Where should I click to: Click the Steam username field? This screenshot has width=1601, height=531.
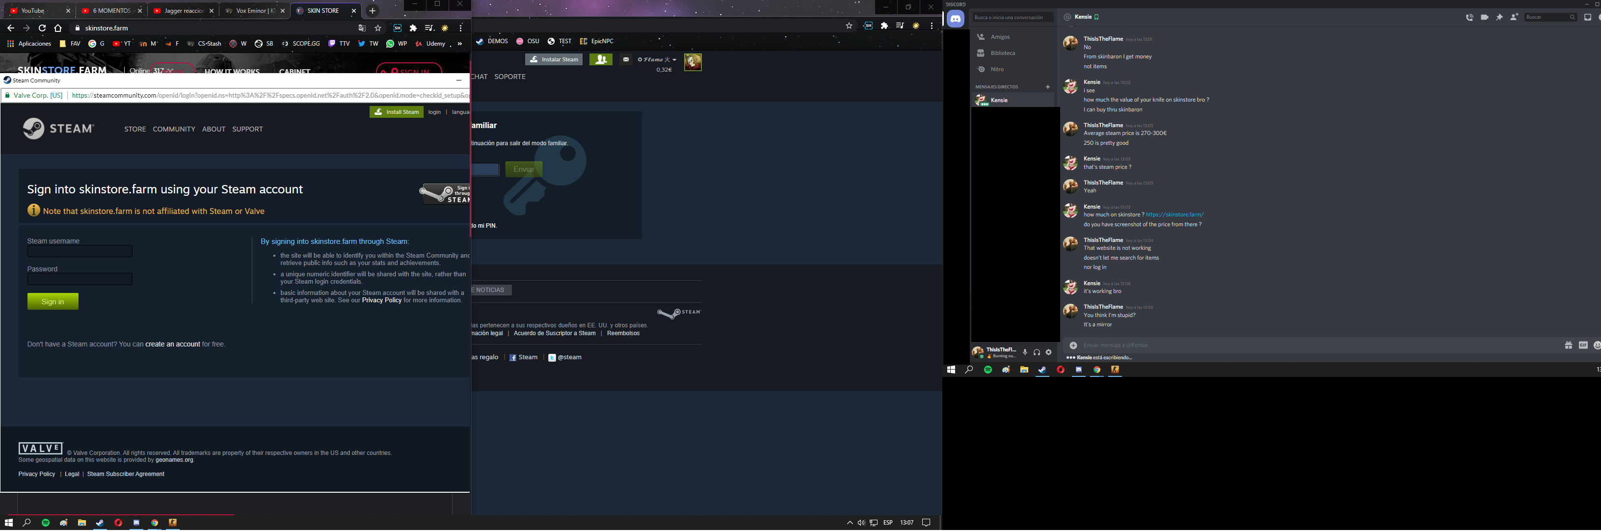80,251
